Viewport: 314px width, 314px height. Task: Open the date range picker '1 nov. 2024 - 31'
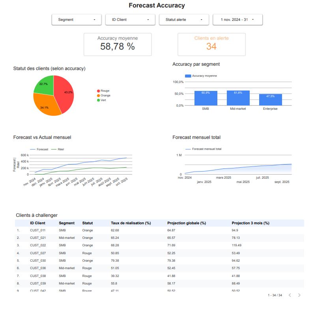[237, 20]
